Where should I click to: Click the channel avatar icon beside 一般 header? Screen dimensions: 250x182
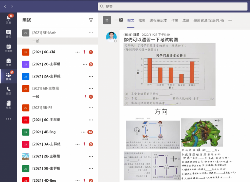tap(107, 20)
